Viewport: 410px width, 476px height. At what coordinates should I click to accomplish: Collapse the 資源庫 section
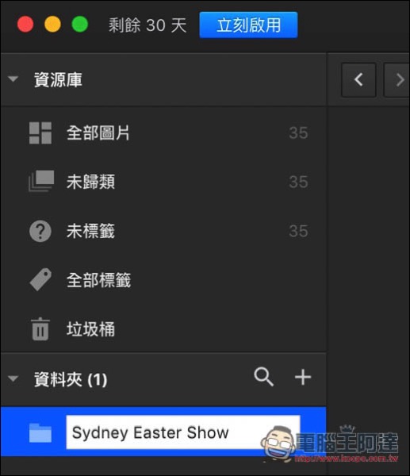pyautogui.click(x=13, y=79)
